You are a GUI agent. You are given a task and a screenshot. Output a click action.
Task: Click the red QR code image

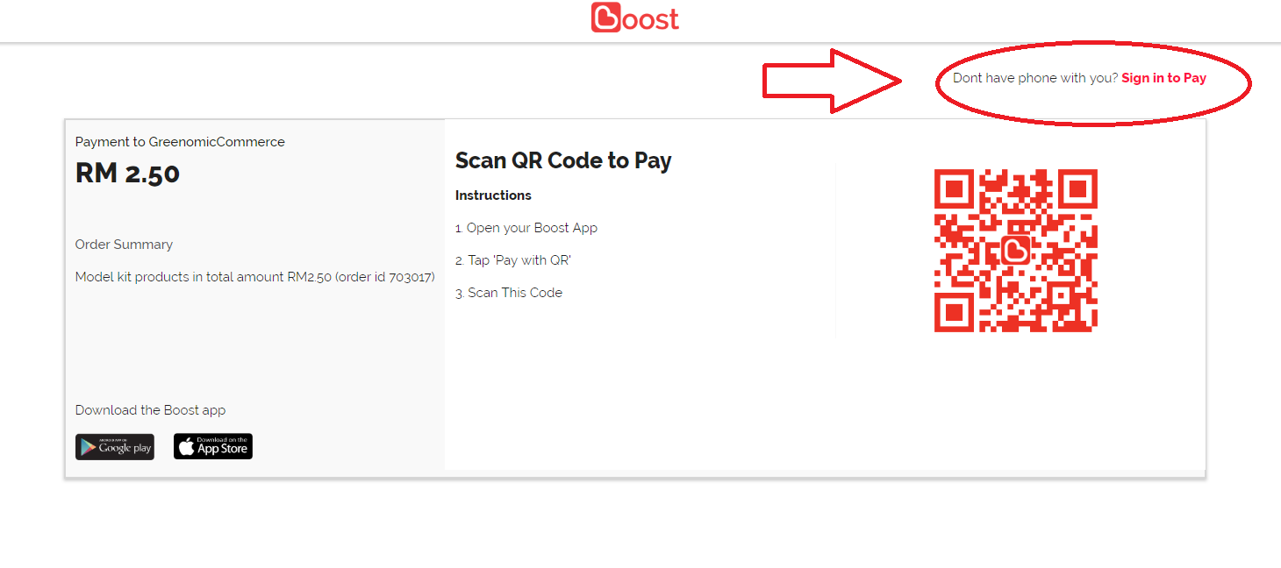(1016, 251)
